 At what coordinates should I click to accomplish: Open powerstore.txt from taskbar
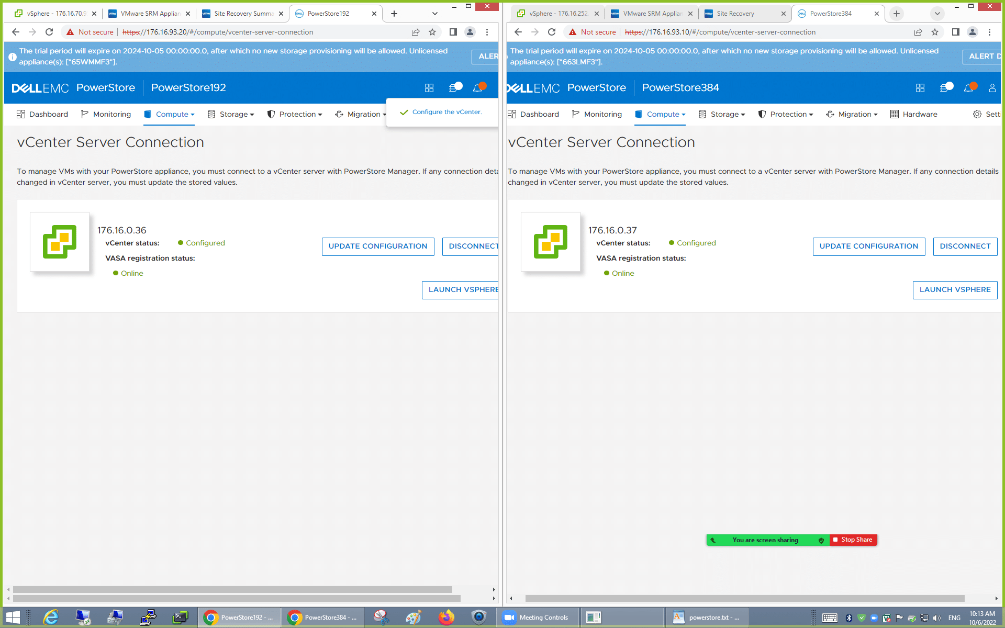tap(707, 618)
